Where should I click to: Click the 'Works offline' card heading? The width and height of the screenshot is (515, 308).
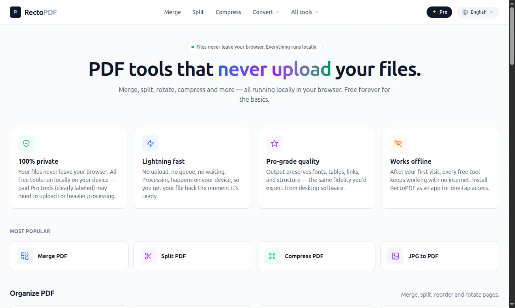(411, 161)
